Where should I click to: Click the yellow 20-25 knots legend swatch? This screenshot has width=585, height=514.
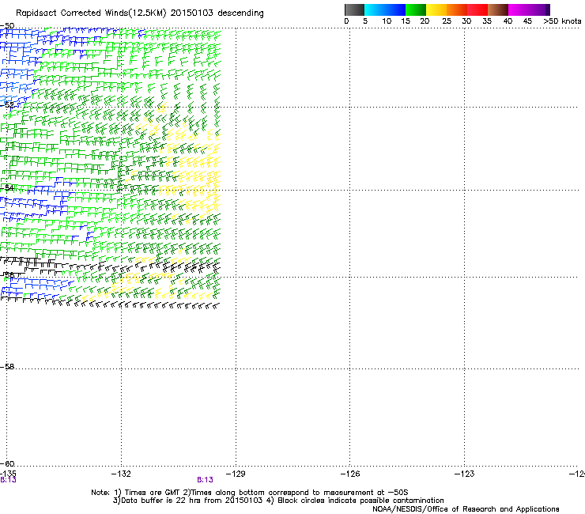tap(436, 9)
